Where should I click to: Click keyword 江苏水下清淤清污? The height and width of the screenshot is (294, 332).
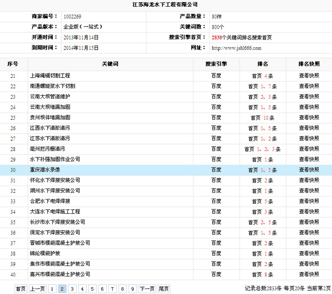point(50,139)
